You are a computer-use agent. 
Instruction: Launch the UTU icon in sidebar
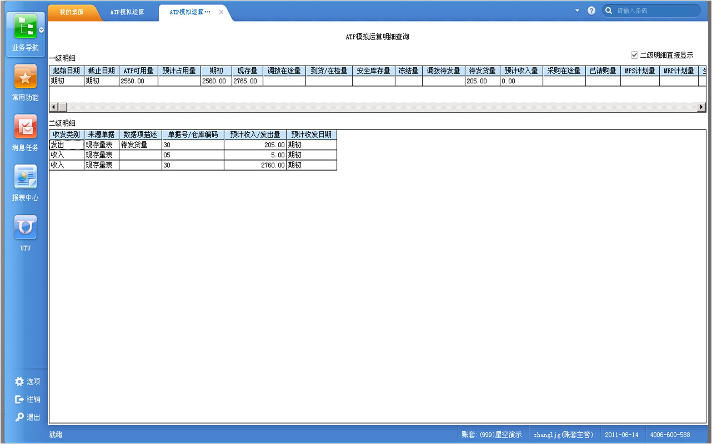point(25,227)
